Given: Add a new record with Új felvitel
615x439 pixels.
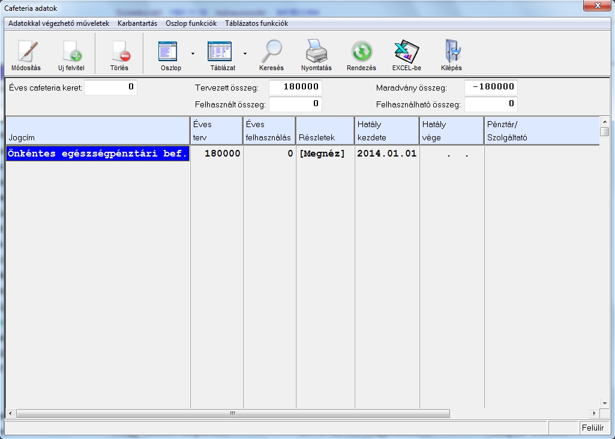Looking at the screenshot, I should 71,53.
